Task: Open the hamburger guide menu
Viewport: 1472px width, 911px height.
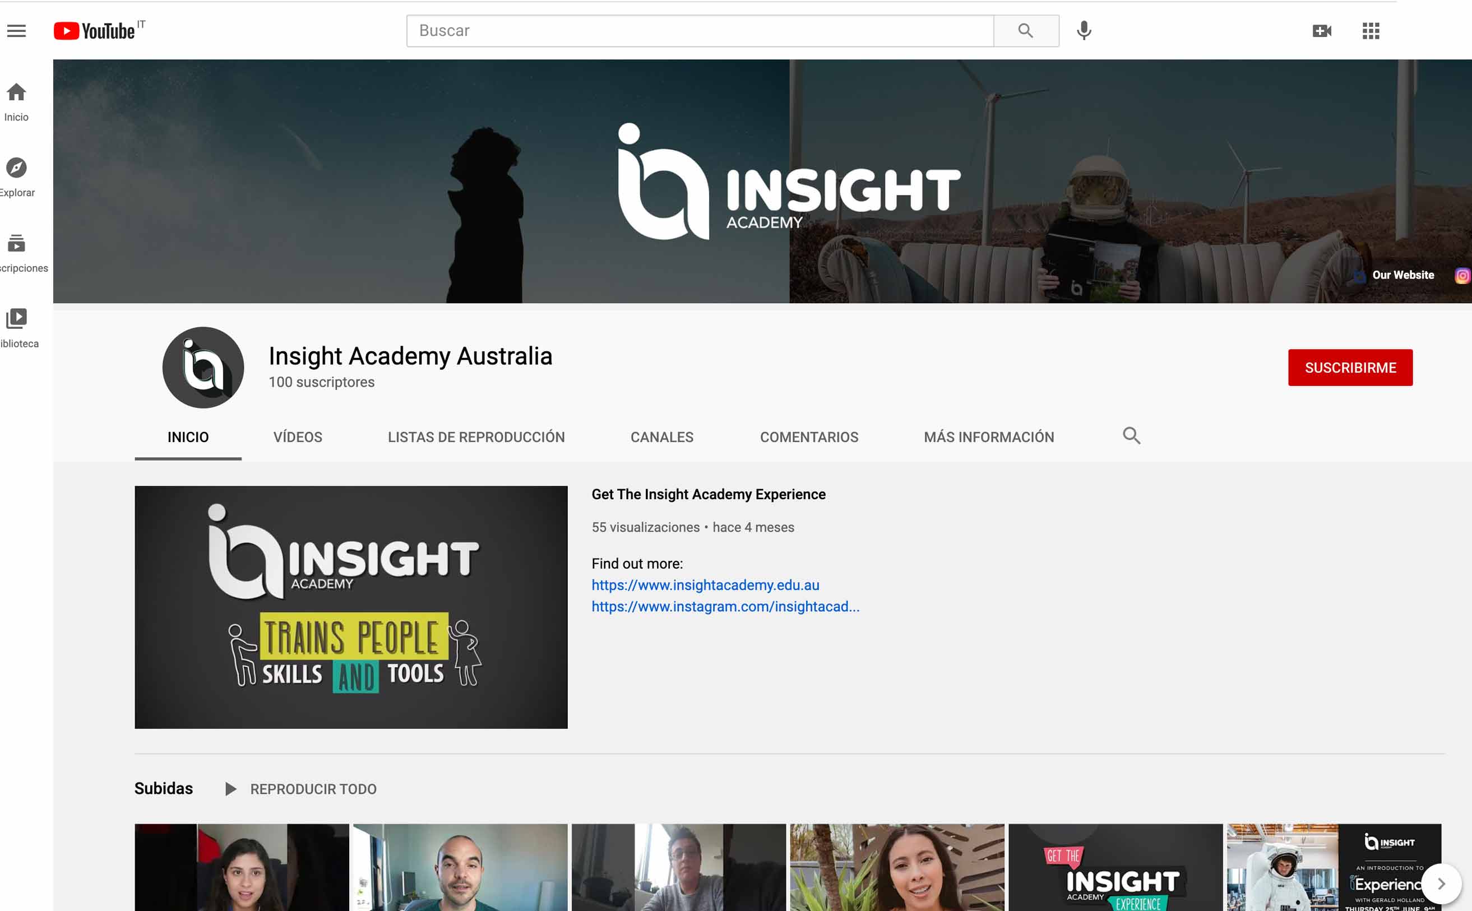Action: point(16,31)
